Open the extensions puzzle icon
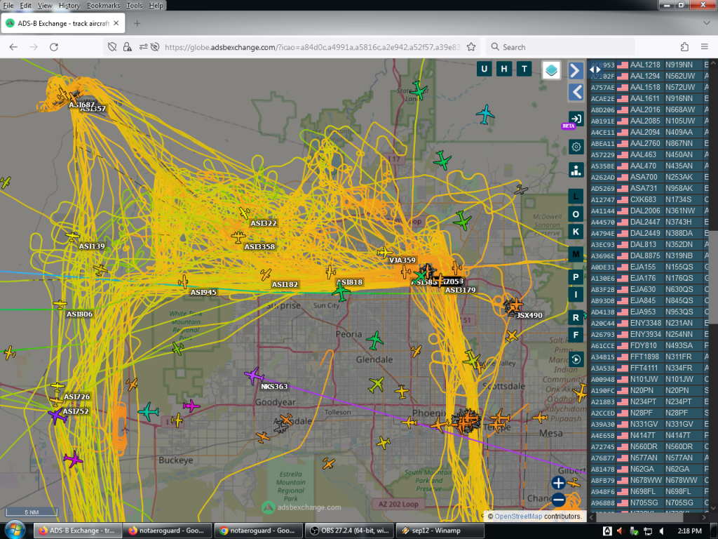The width and height of the screenshot is (718, 539). click(x=684, y=47)
